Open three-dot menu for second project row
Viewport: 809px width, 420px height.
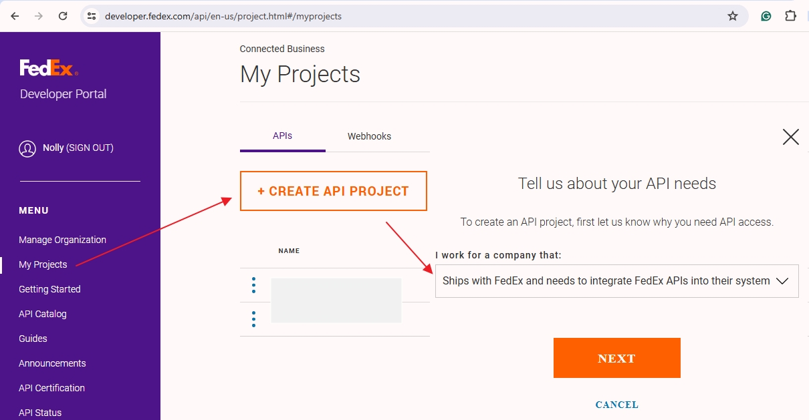point(253,319)
